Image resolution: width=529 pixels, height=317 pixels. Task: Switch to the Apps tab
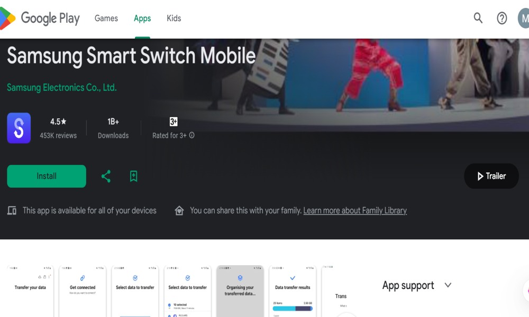pos(142,18)
